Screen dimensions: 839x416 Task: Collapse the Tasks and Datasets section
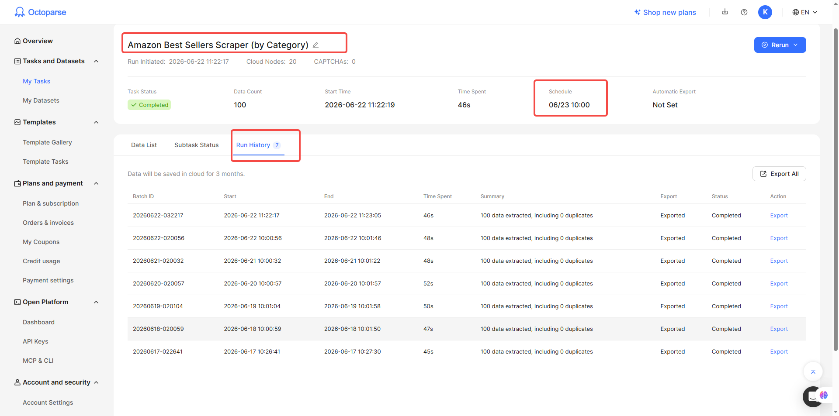coord(96,61)
